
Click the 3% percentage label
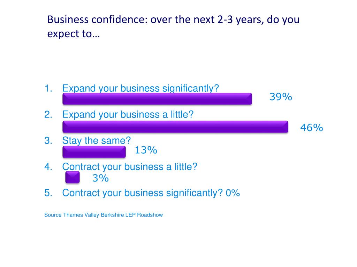coord(100,178)
